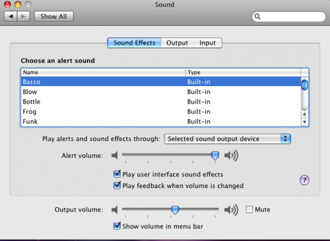Click the scroll up arrow in the sound list

[305, 114]
